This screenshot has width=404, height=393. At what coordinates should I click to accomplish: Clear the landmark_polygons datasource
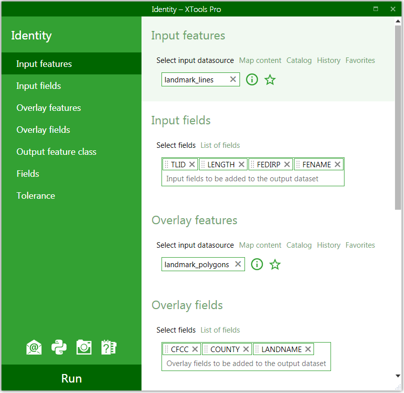pos(238,264)
